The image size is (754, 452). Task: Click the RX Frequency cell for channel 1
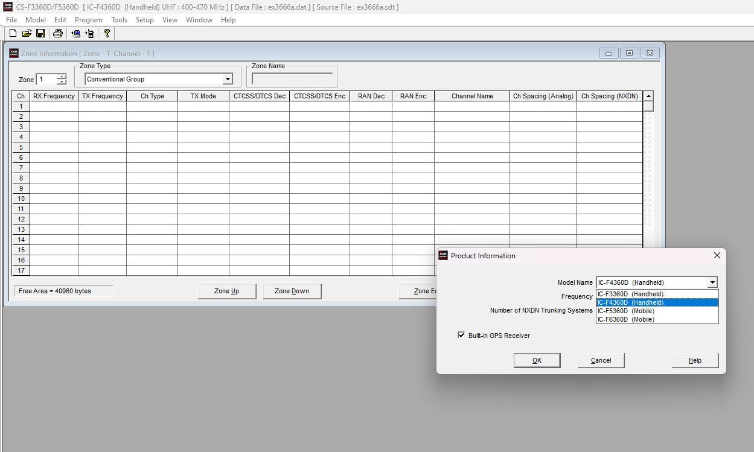point(54,106)
